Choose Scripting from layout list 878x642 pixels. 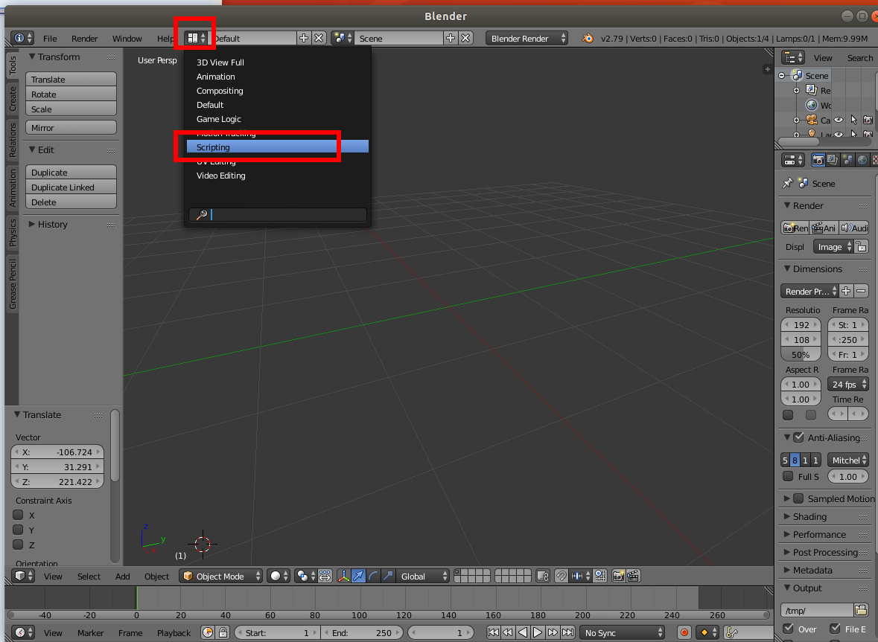tap(278, 147)
